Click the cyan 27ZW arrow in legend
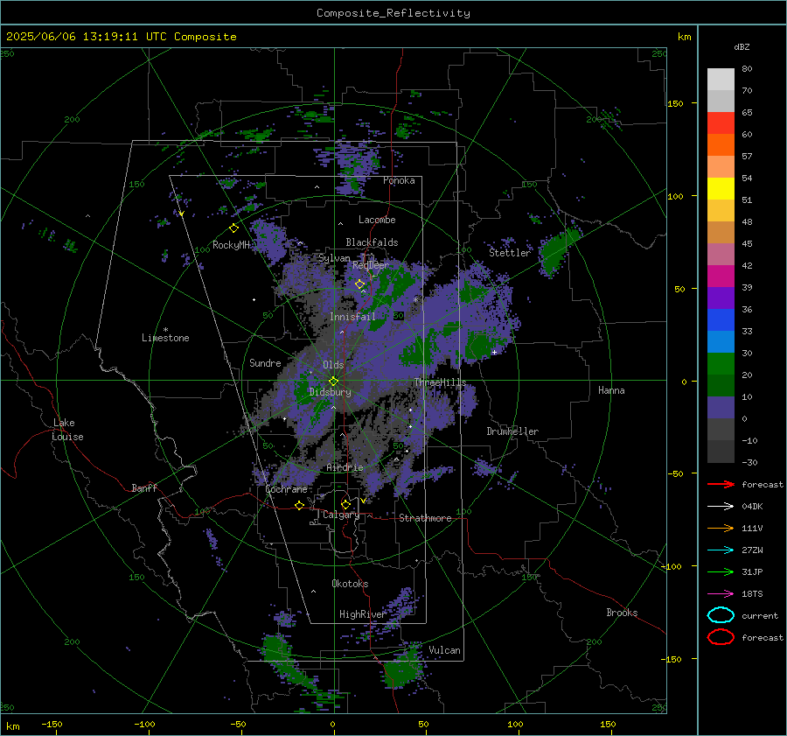787x736 pixels. tap(721, 550)
